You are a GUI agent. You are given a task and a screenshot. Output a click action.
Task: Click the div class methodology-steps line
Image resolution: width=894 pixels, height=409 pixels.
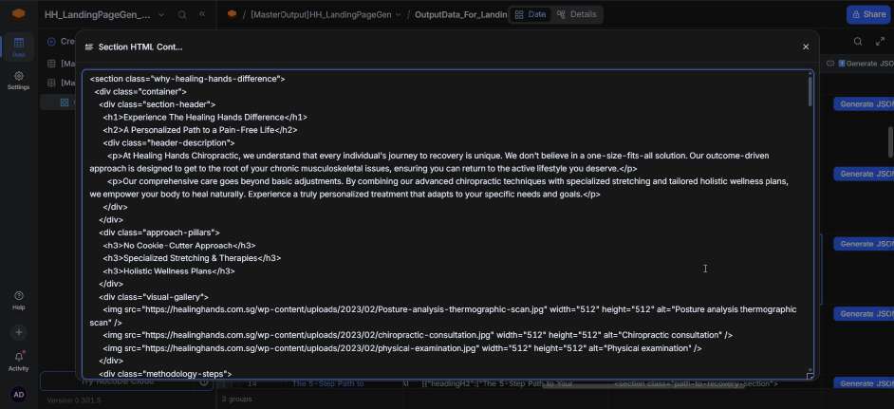(x=165, y=374)
